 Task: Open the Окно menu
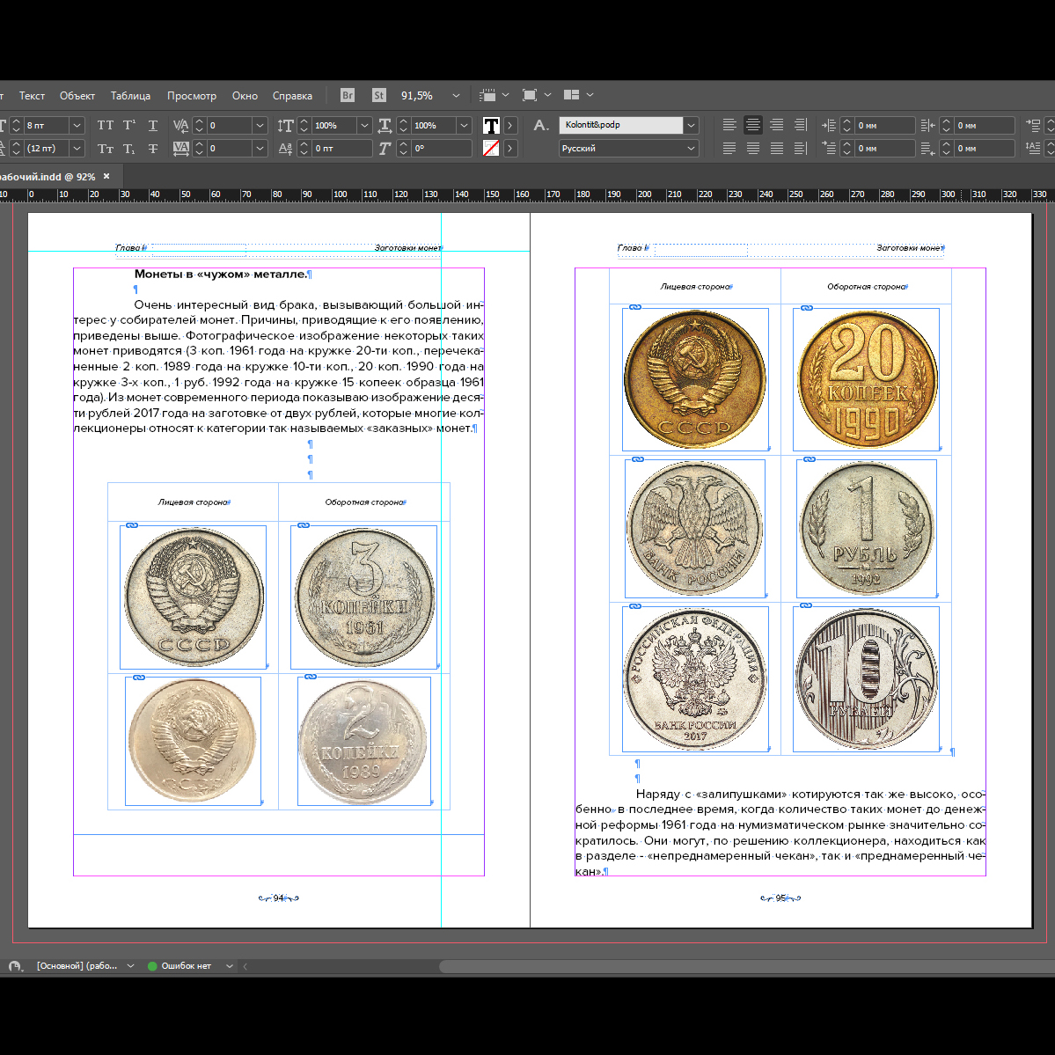pyautogui.click(x=245, y=96)
